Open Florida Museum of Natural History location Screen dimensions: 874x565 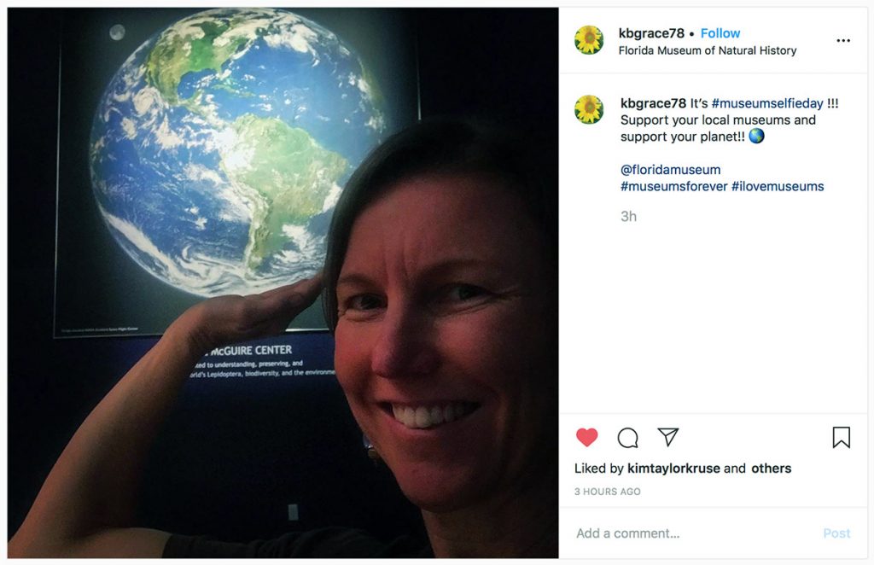click(x=708, y=50)
